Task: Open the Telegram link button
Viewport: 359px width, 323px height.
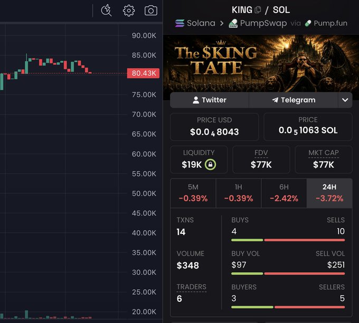Action: pyautogui.click(x=294, y=100)
